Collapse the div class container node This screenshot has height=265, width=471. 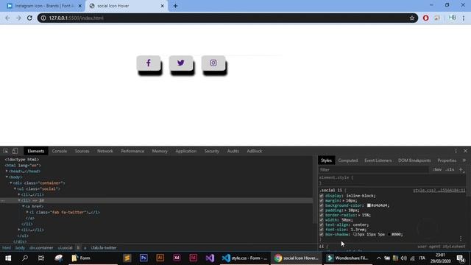pos(11,183)
